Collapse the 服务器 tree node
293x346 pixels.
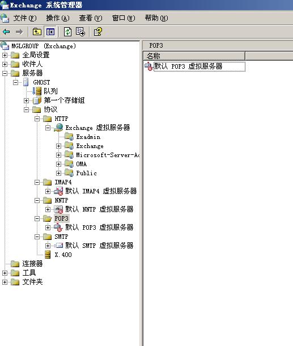point(5,73)
